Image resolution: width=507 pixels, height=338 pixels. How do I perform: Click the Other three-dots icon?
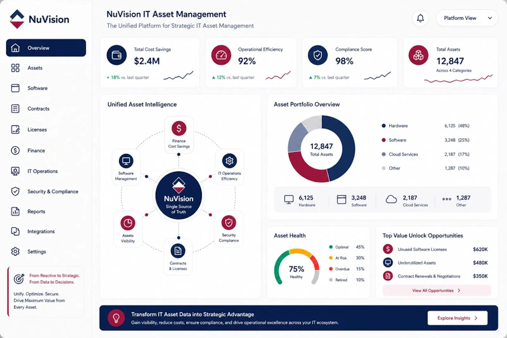[x=447, y=199]
